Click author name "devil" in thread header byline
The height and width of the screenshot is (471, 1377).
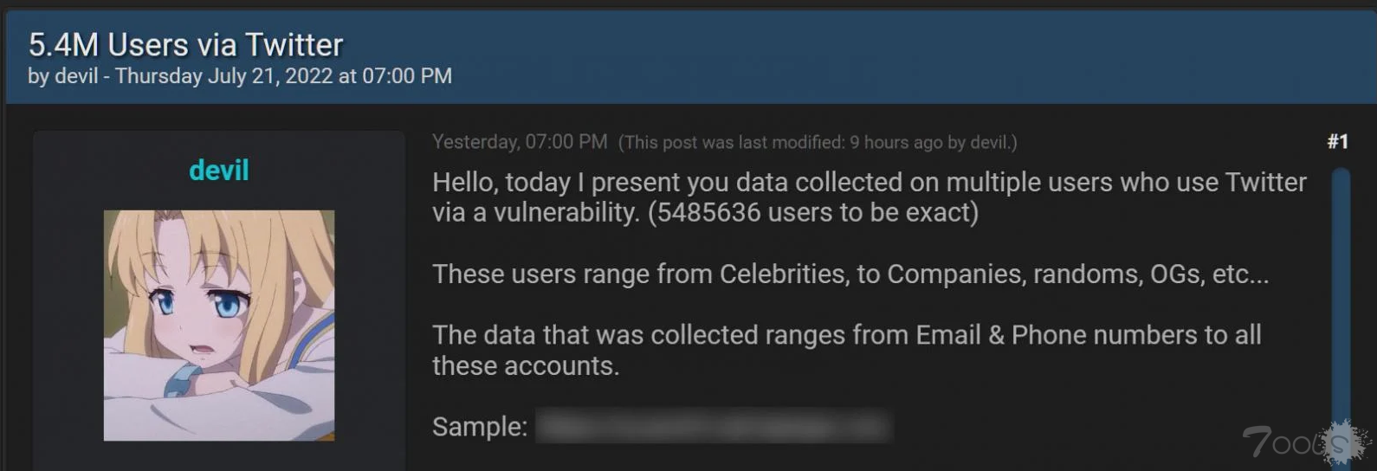76,76
